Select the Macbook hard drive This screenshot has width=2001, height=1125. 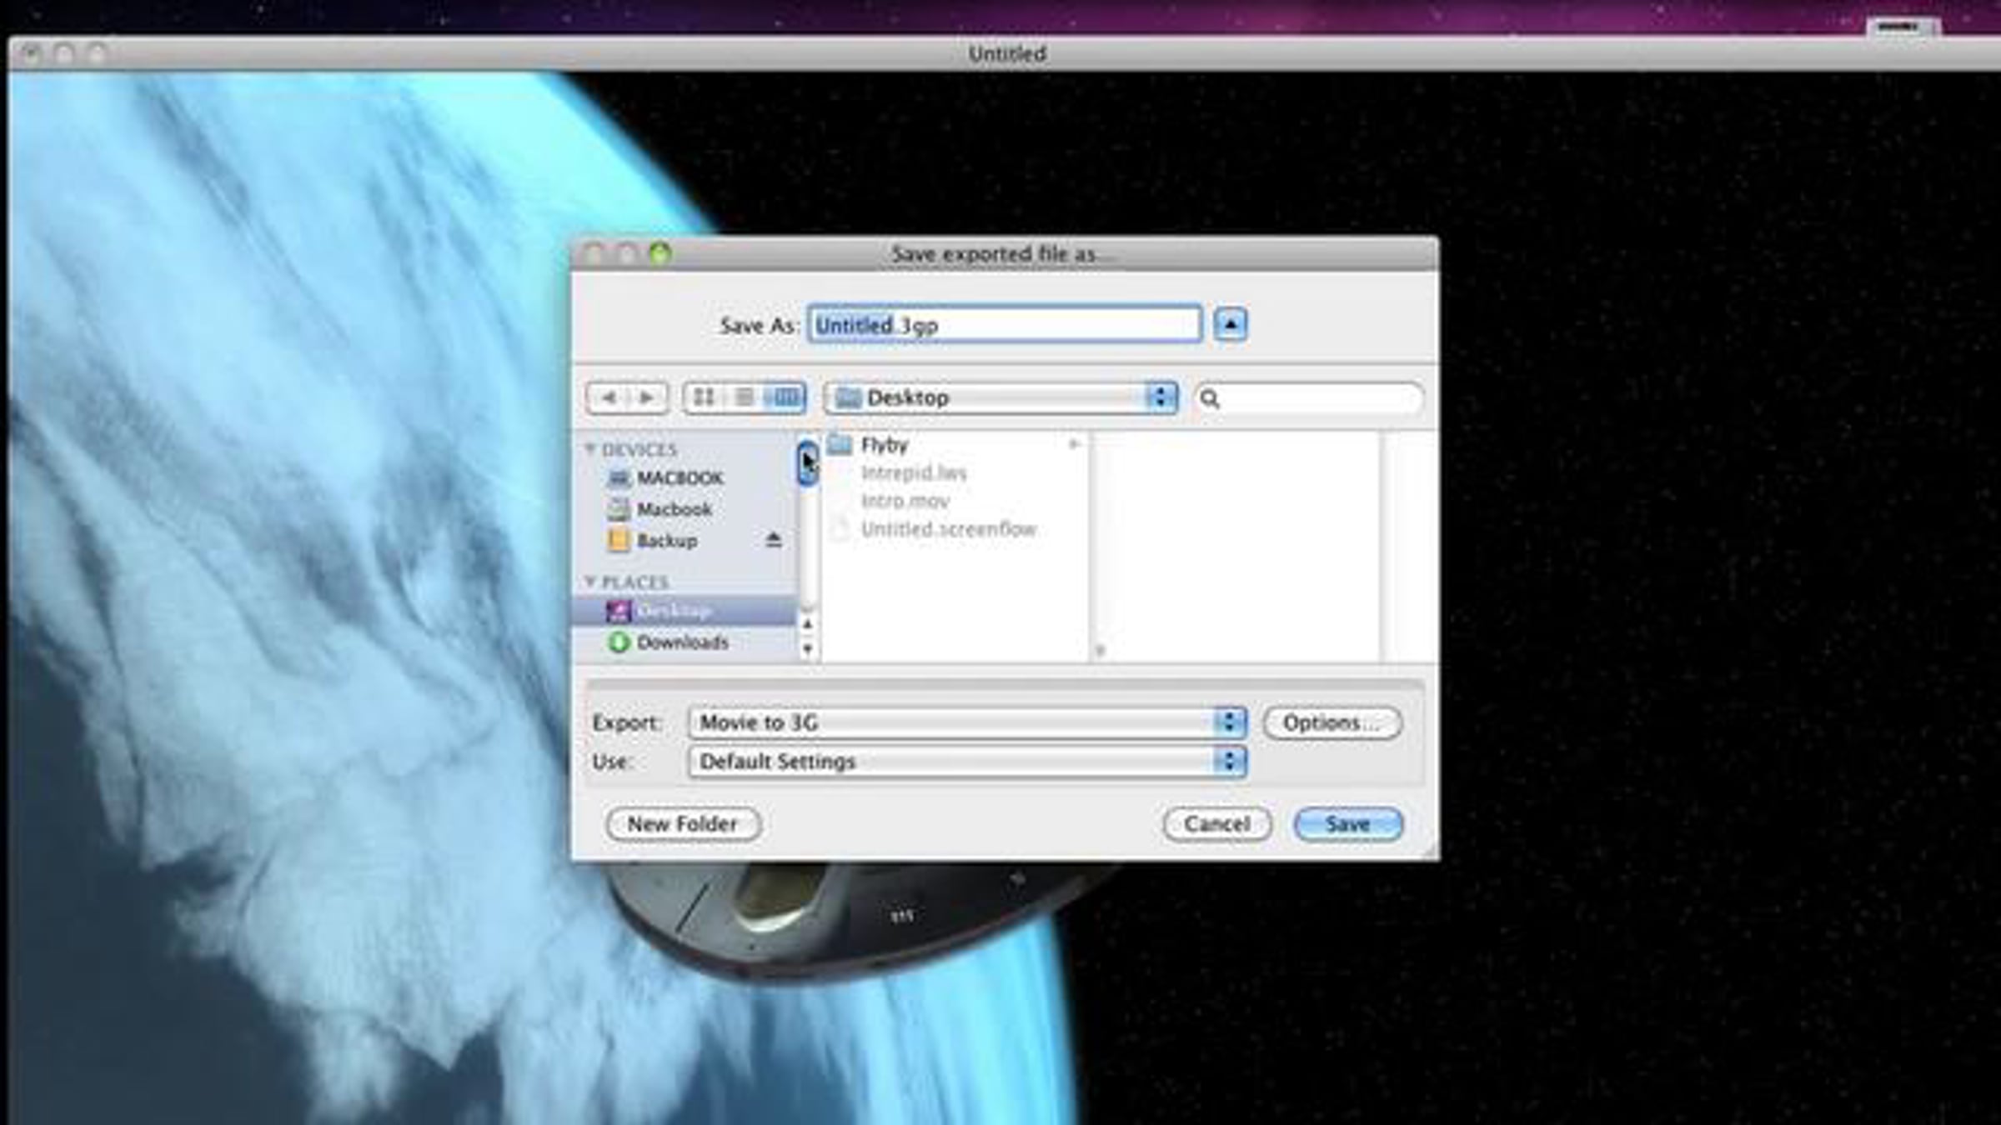point(673,509)
